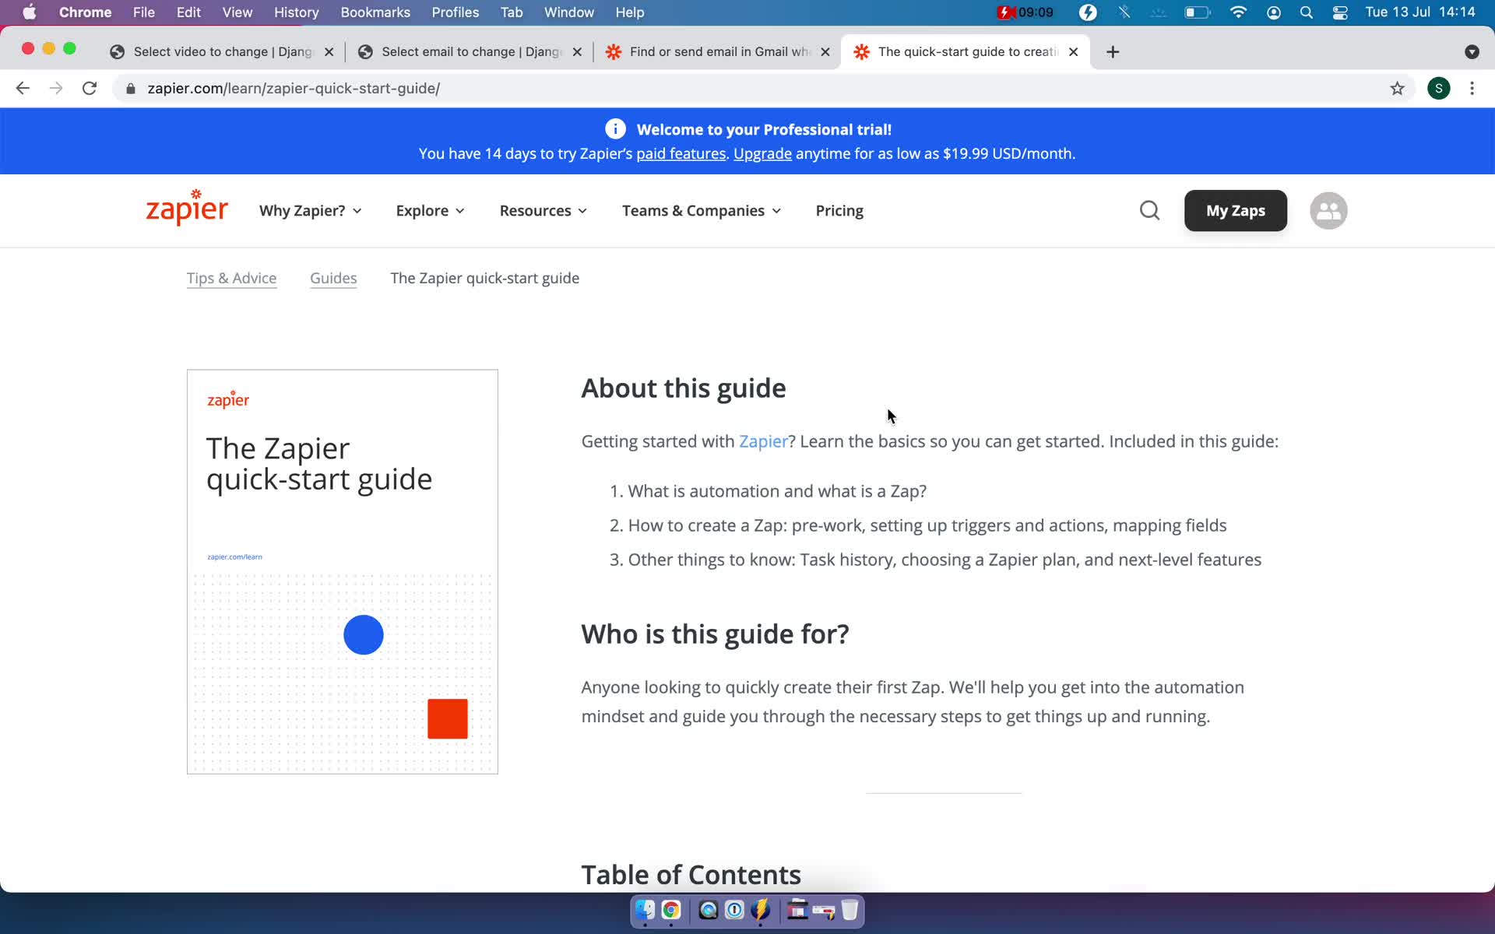Click the quick-start guide cover thumbnail

[x=343, y=571]
